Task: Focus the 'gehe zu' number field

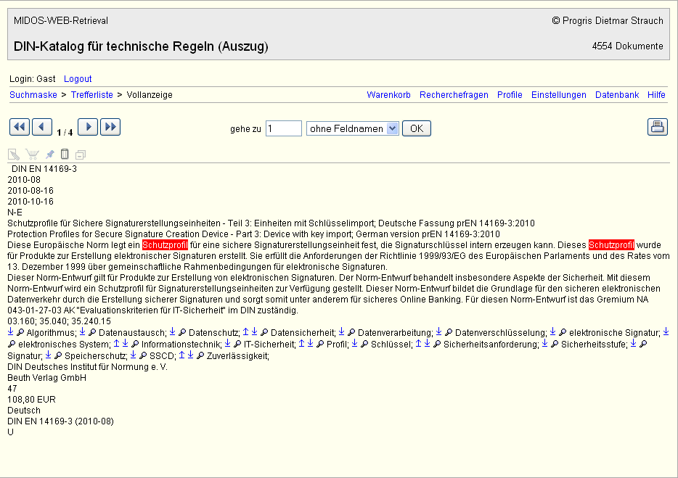Action: coord(283,128)
